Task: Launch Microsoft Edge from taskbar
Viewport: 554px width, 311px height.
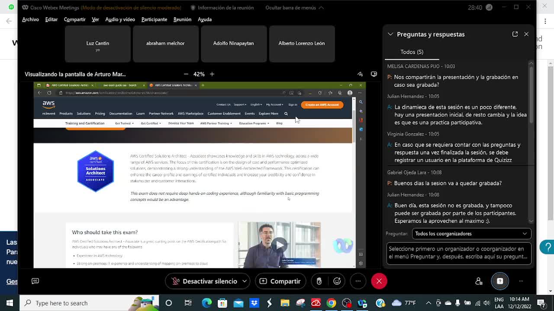Action: pyautogui.click(x=207, y=303)
